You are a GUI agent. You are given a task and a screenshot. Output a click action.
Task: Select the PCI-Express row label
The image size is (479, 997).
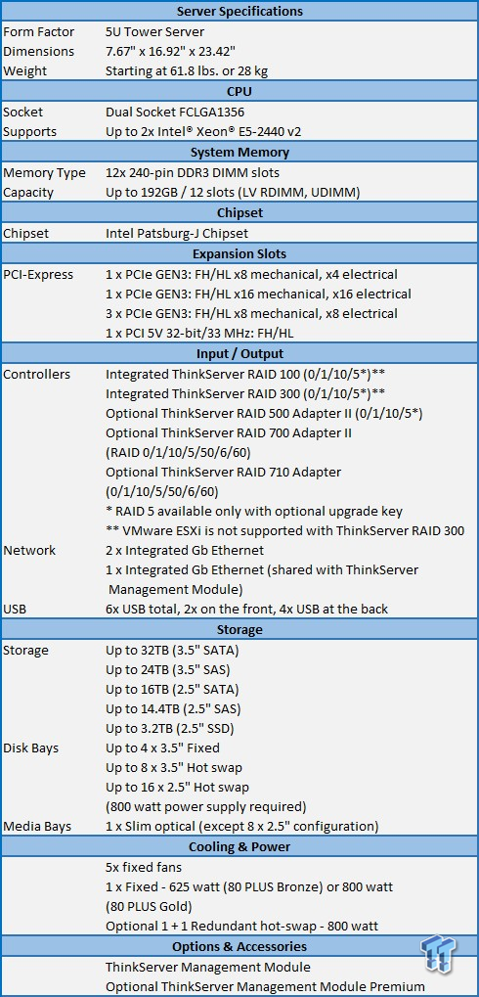(38, 275)
